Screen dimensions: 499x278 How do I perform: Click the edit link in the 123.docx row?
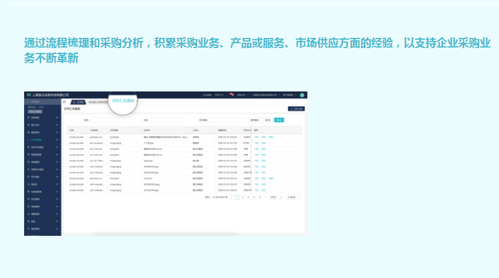271,179
